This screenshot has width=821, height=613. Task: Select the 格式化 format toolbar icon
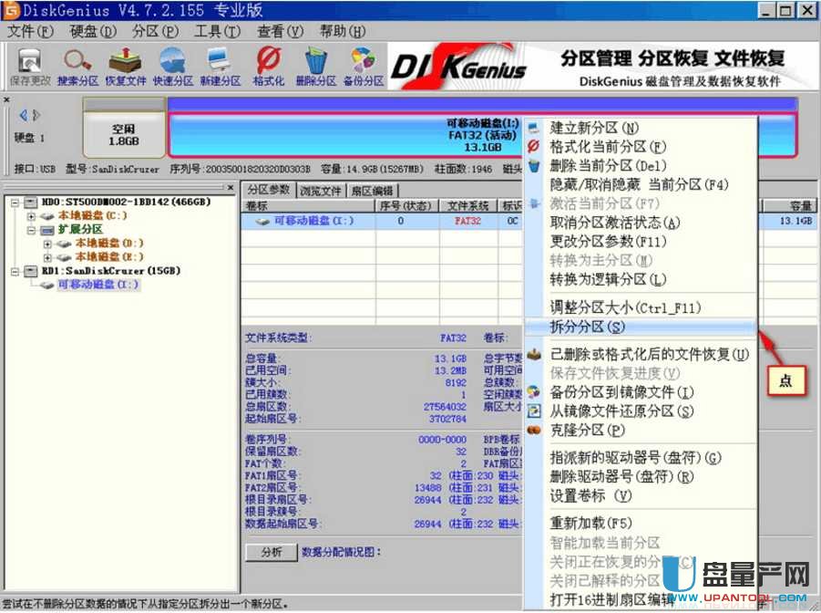[268, 67]
